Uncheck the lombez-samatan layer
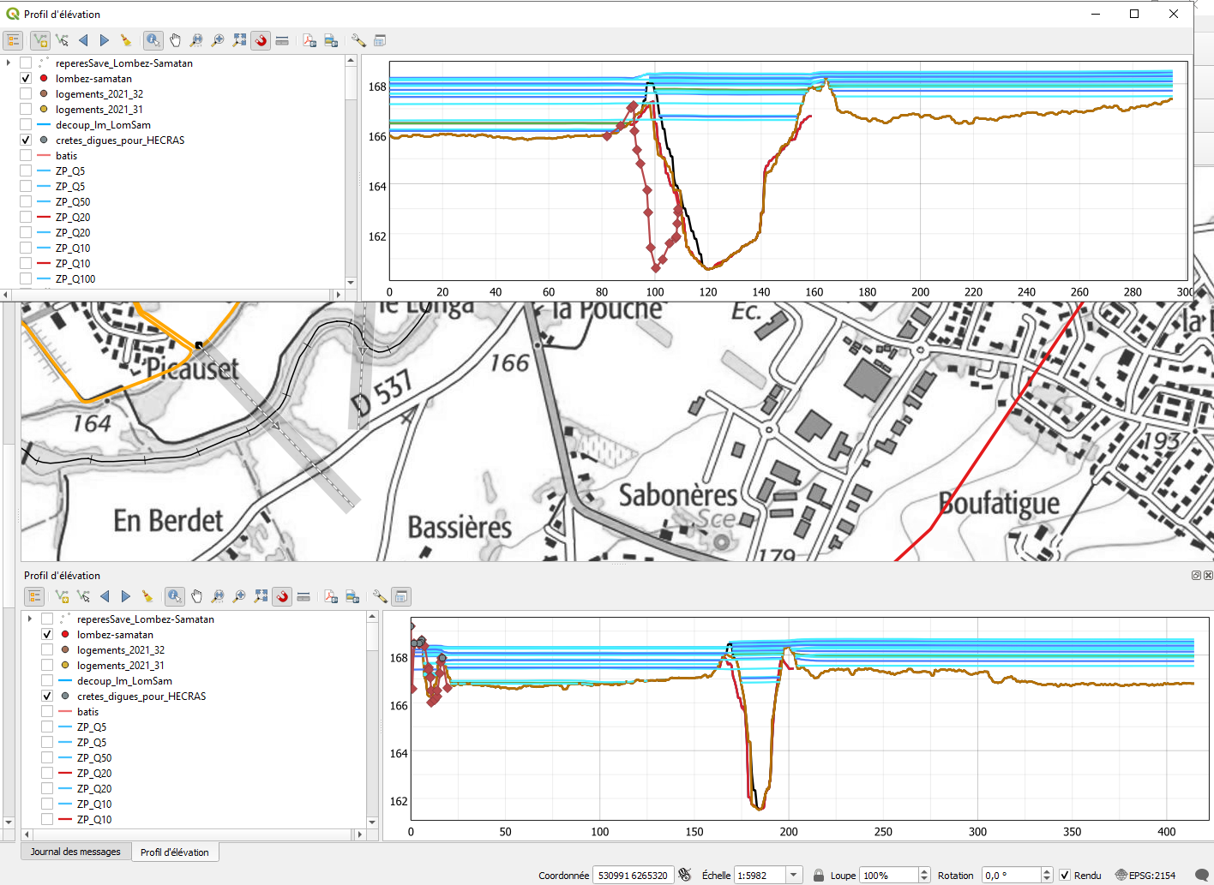 25,78
